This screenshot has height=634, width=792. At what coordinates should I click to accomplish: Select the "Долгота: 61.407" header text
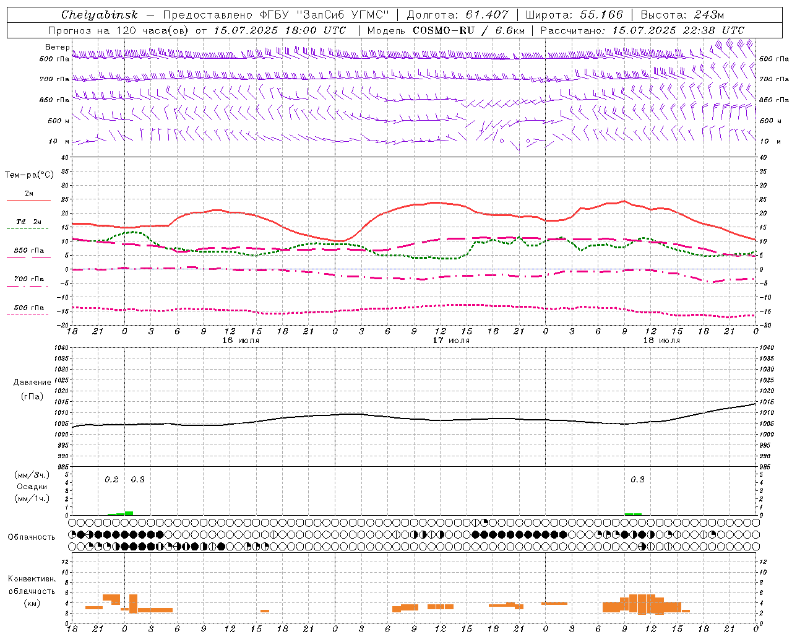coord(457,15)
